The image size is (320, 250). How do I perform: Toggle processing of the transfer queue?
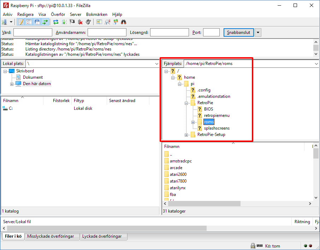(64, 22)
